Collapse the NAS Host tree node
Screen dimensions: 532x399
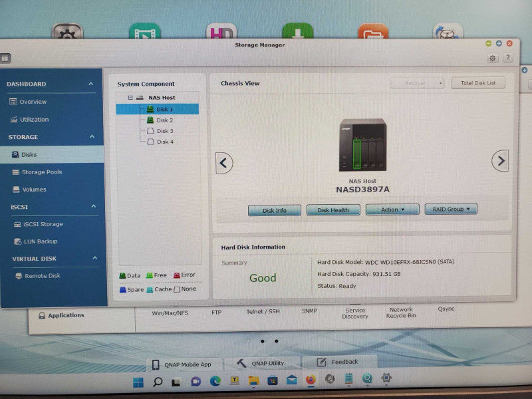click(130, 97)
